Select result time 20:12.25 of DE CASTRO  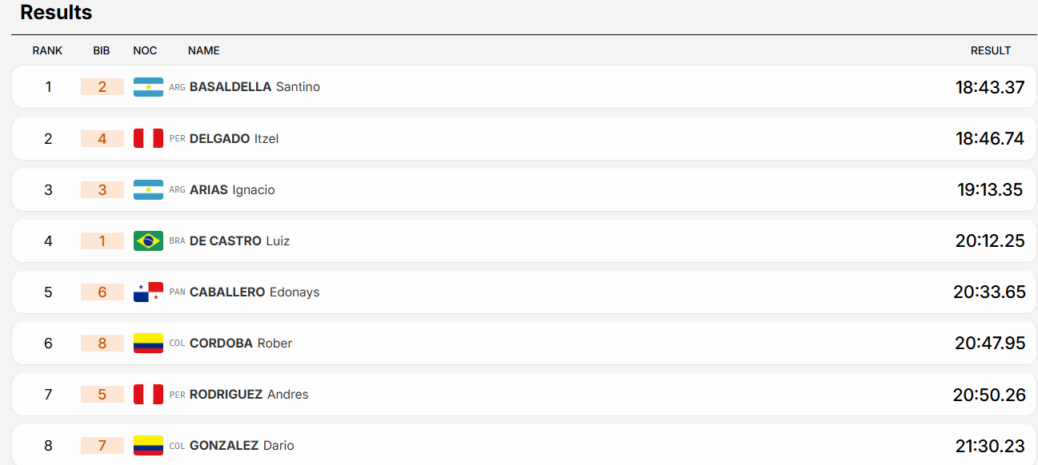coord(990,240)
